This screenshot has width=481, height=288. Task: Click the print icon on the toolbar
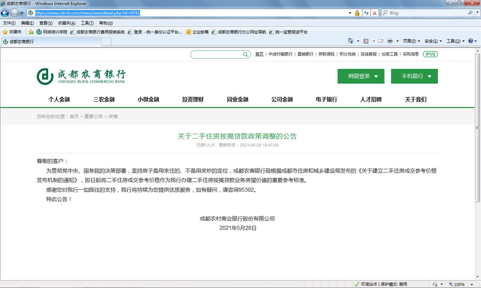390,41
